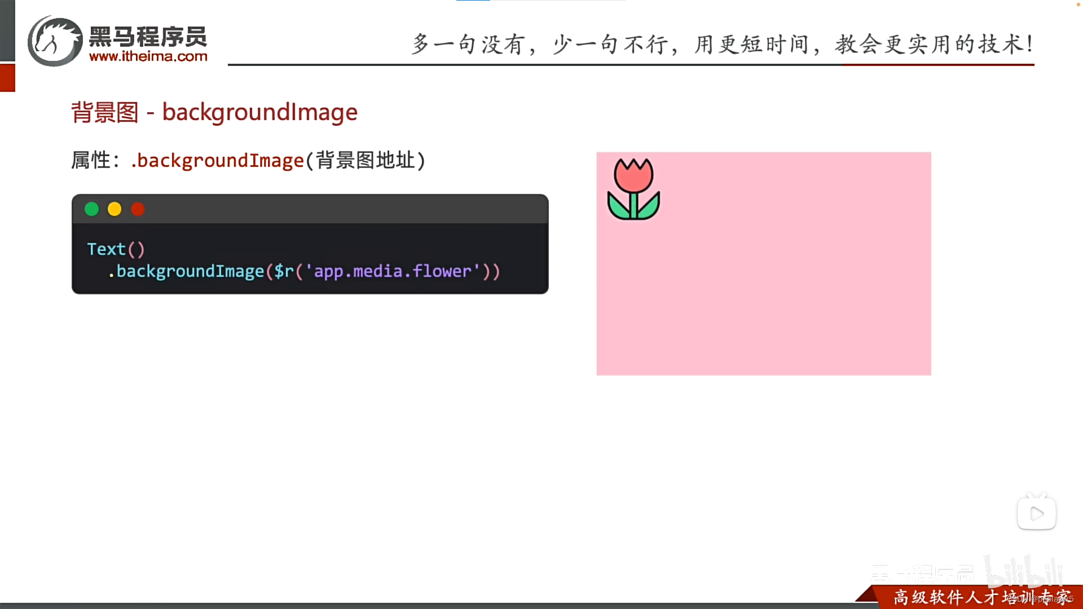The image size is (1083, 609).
Task: Click the text .backgroundImage(背景图地址)
Action: click(x=278, y=160)
